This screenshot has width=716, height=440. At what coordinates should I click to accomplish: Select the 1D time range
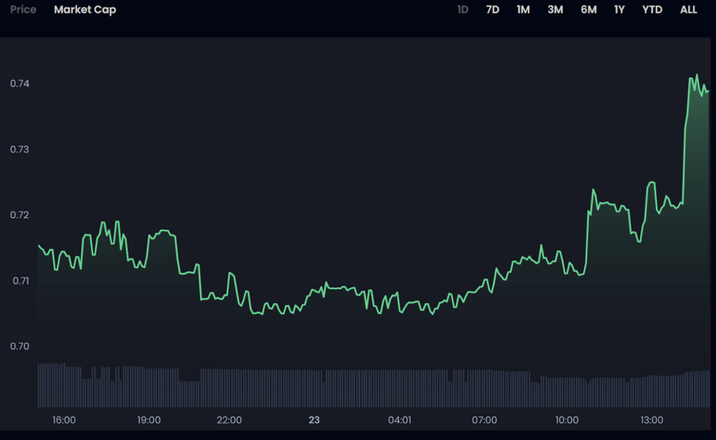(x=462, y=10)
